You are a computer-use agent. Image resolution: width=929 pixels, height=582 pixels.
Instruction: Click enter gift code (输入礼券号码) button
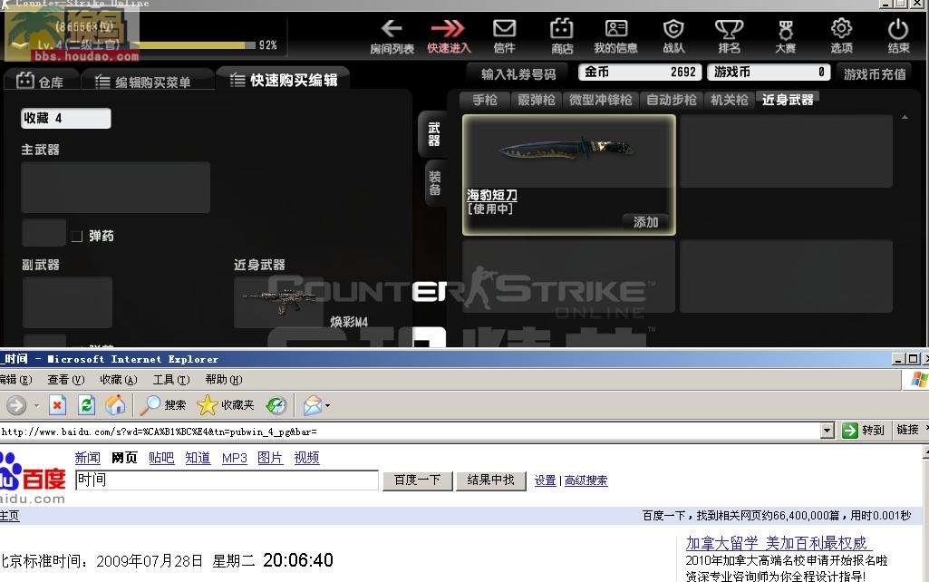click(x=518, y=74)
